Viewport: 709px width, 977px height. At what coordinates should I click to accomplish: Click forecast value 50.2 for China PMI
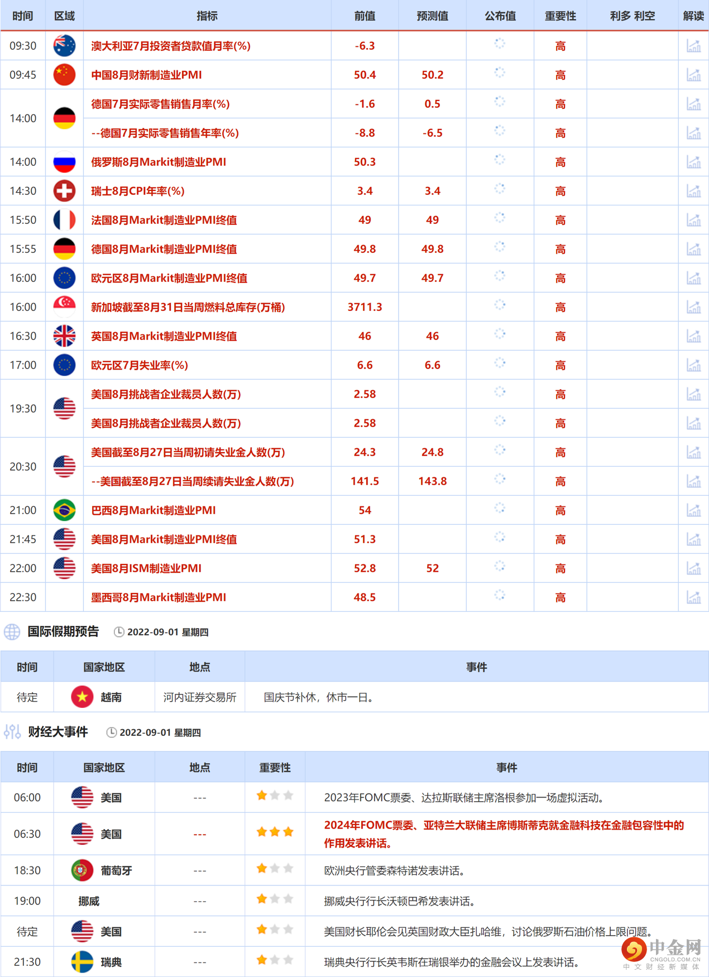click(433, 75)
